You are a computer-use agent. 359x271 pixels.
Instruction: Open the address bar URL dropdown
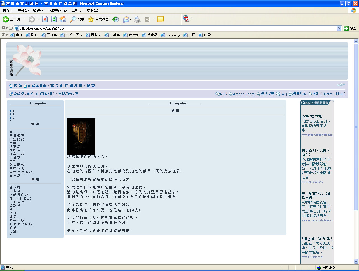tap(339, 28)
